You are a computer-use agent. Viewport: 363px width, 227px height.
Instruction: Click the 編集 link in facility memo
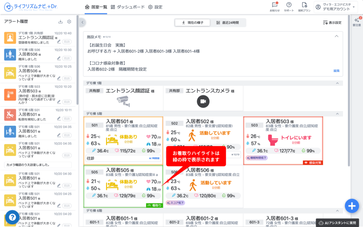point(336,71)
